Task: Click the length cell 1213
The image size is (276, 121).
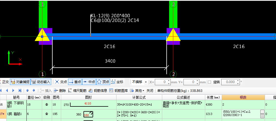Action: (x=213, y=114)
